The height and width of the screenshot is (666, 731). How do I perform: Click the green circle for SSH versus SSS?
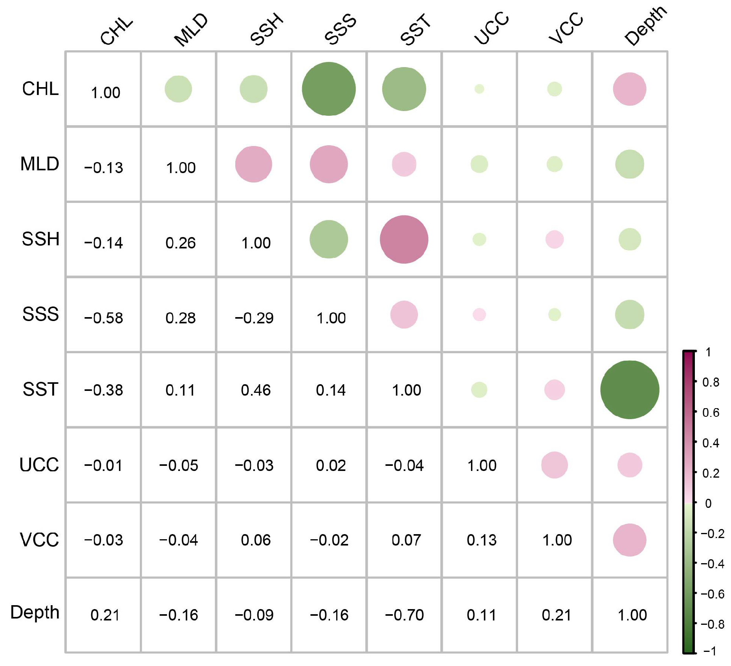point(329,239)
